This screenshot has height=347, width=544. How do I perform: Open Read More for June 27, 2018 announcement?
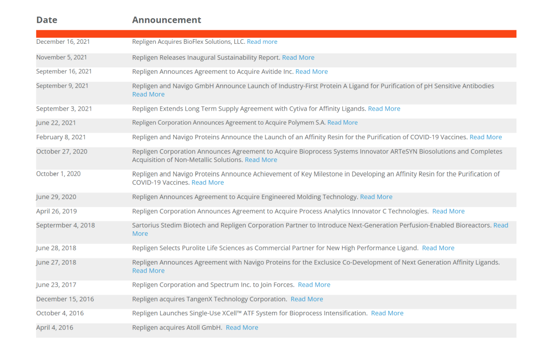(148, 271)
